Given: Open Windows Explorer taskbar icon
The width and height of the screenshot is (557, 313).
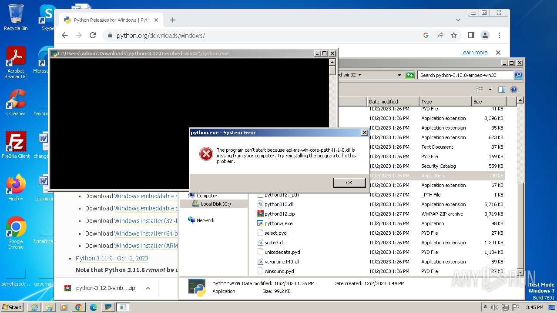Looking at the screenshot, I should click(49, 307).
